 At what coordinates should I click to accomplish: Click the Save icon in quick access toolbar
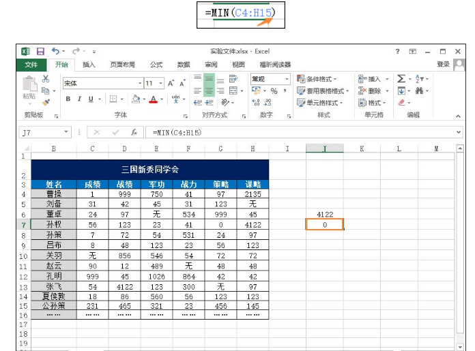[x=40, y=51]
